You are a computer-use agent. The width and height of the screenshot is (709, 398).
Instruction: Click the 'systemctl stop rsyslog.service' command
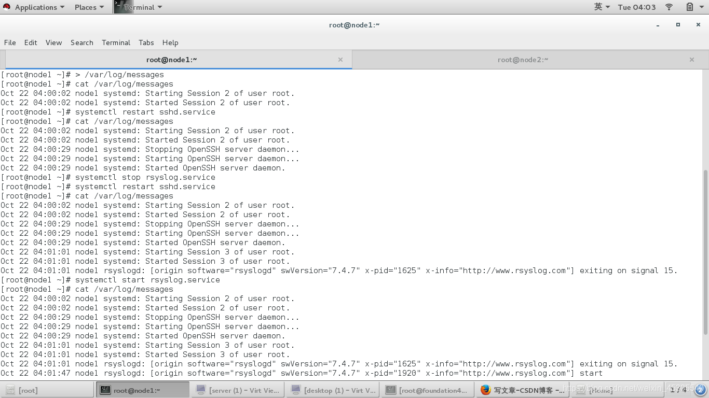[x=145, y=177]
